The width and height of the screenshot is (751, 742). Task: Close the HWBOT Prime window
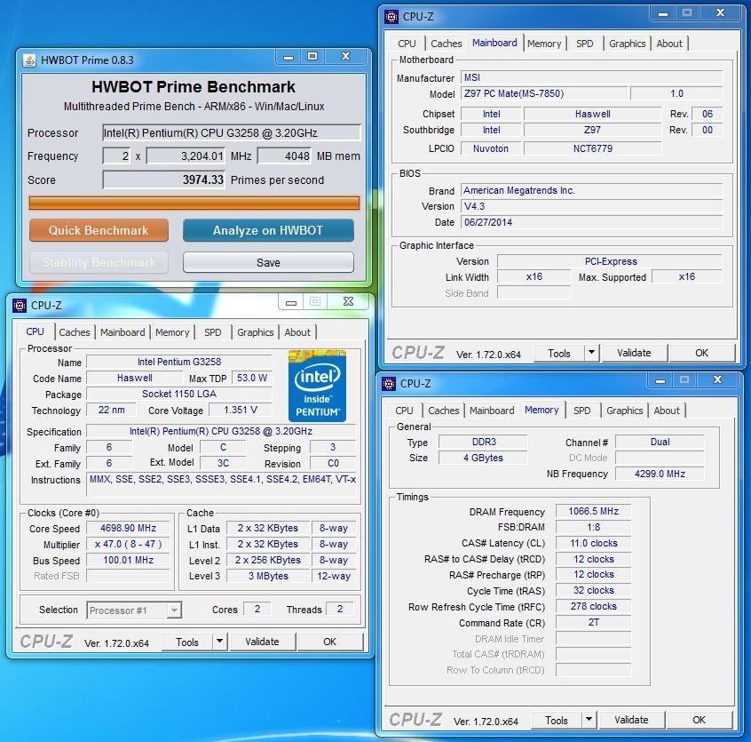click(x=346, y=57)
